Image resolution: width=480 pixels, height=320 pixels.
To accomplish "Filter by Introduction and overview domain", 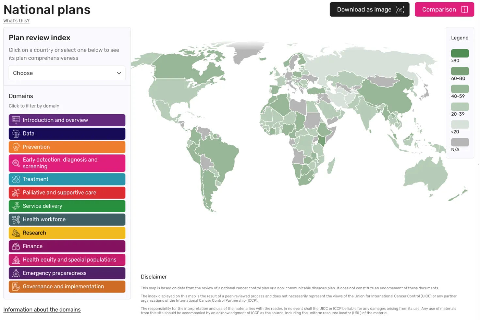I will [67, 120].
